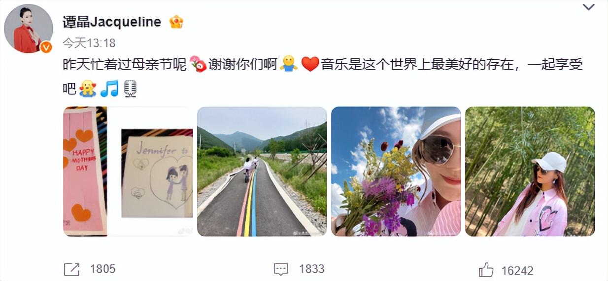
Task: Open the Happy Mother's Day card photo
Action: (128, 172)
